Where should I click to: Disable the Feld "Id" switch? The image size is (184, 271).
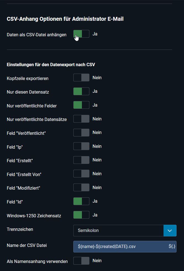click(81, 201)
